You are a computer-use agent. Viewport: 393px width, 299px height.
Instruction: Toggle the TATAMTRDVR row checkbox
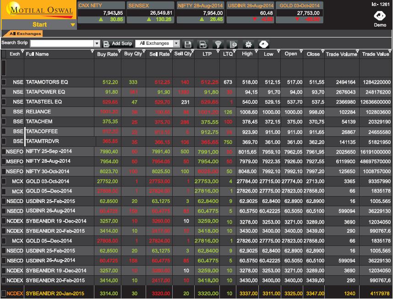[4, 141]
